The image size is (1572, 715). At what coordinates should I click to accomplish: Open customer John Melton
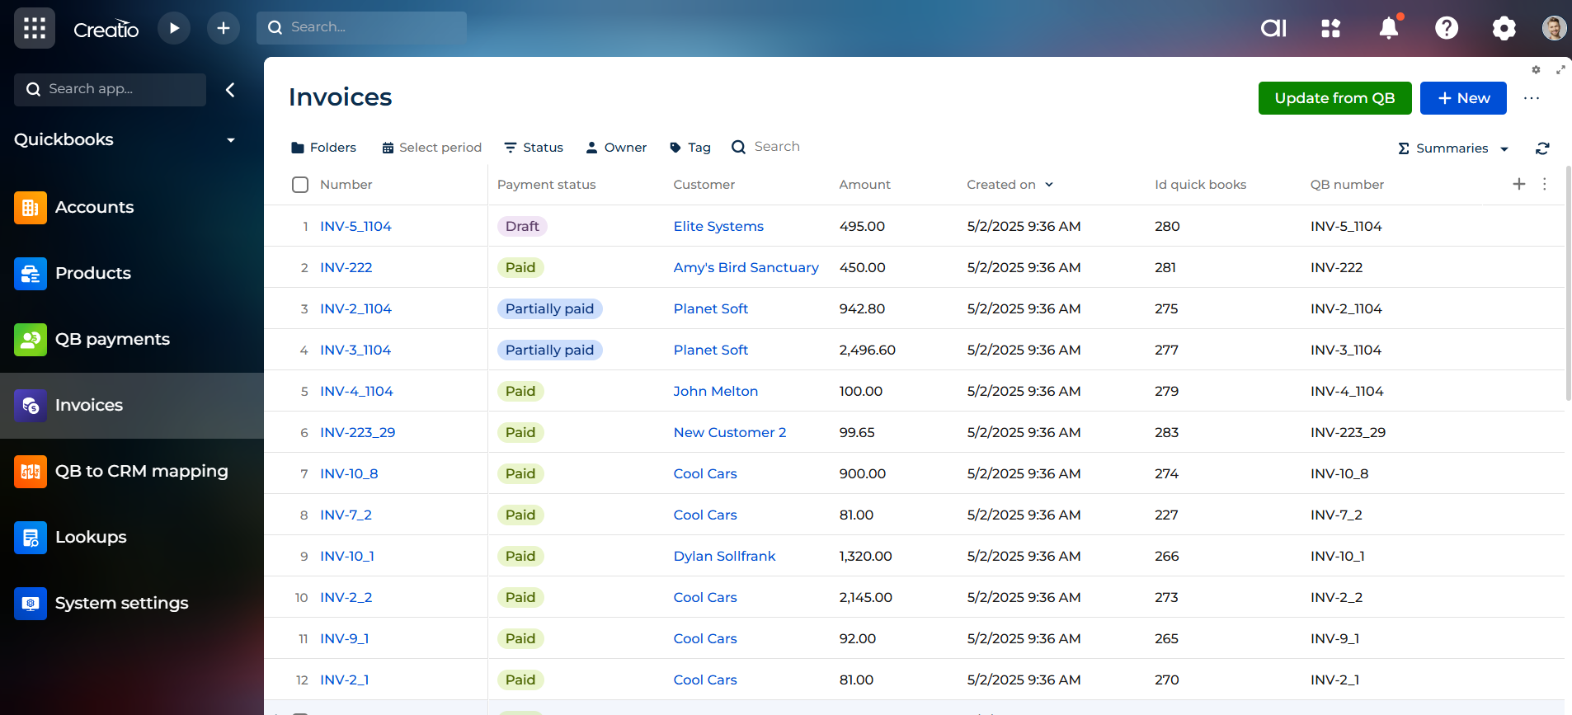tap(715, 391)
